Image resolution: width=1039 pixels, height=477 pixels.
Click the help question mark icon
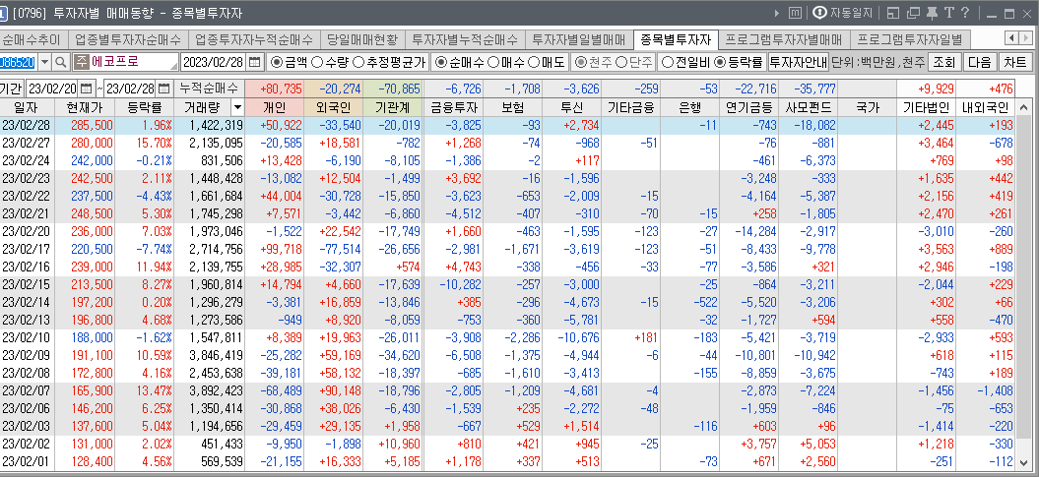(967, 13)
